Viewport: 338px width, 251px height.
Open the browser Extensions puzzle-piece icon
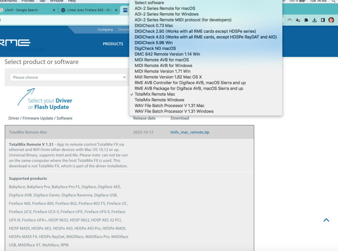coord(306,20)
